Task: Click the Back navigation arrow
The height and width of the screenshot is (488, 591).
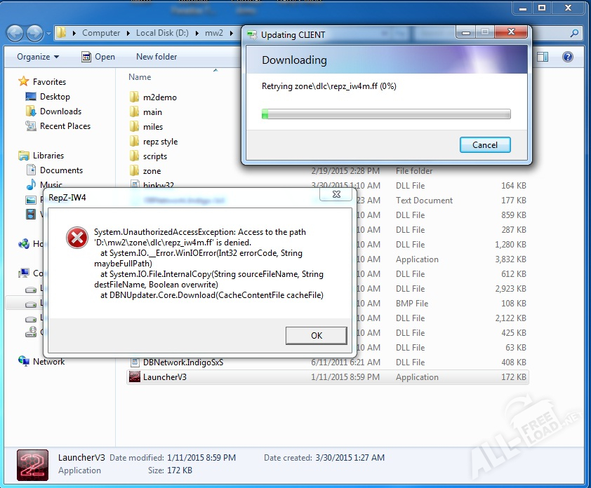Action: [x=15, y=33]
